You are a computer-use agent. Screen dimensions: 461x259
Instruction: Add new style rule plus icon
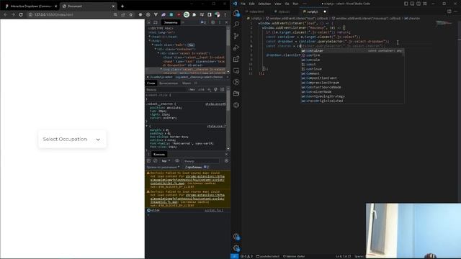point(209,89)
